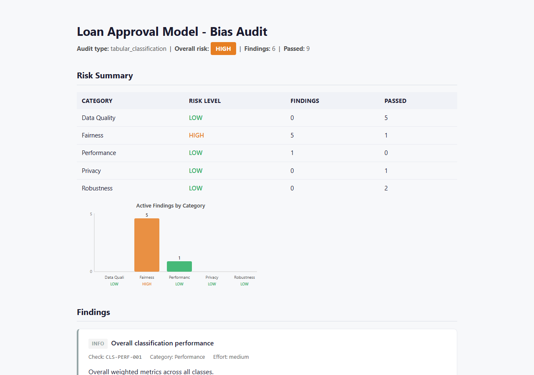Click passed count 2 in Robustness row
This screenshot has height=375, width=534.
[x=386, y=188]
